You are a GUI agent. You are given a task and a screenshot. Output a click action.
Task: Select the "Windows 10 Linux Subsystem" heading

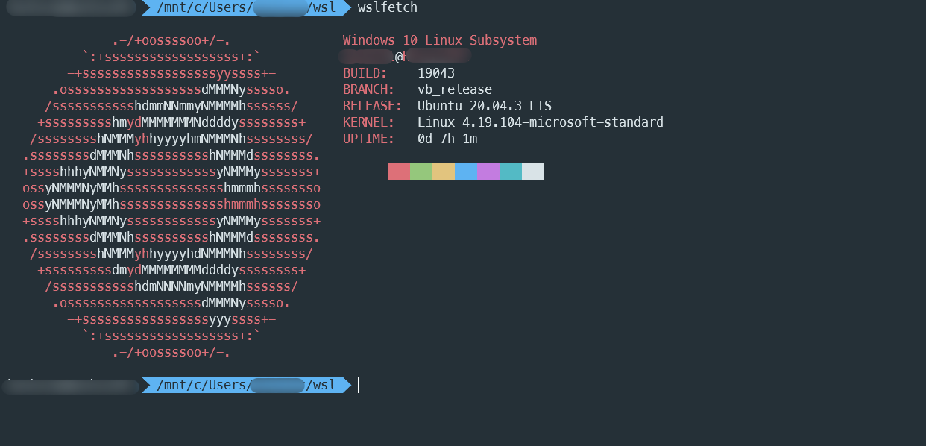pos(440,40)
